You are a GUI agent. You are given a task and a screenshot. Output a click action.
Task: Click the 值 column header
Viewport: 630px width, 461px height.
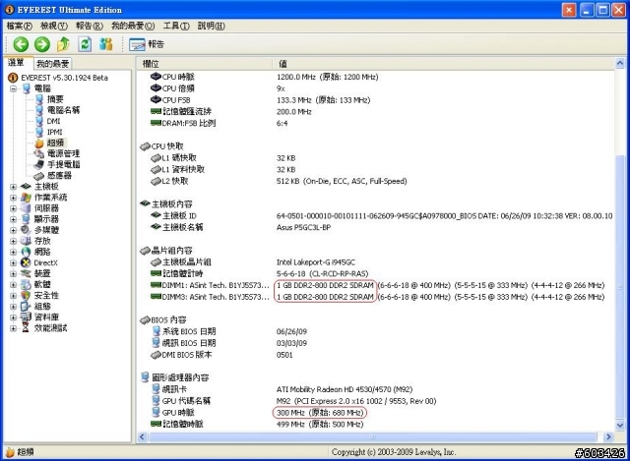click(x=443, y=63)
